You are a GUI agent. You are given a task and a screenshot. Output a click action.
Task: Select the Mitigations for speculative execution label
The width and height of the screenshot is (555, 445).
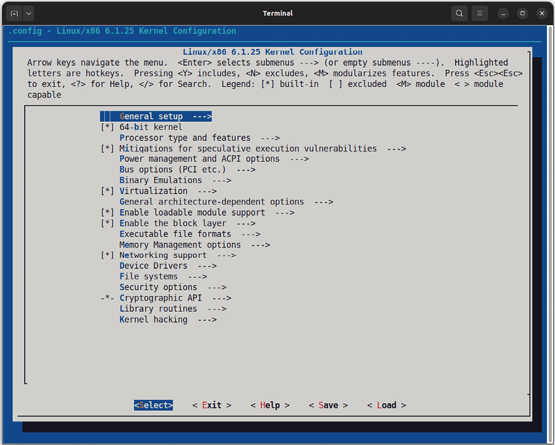click(x=248, y=148)
